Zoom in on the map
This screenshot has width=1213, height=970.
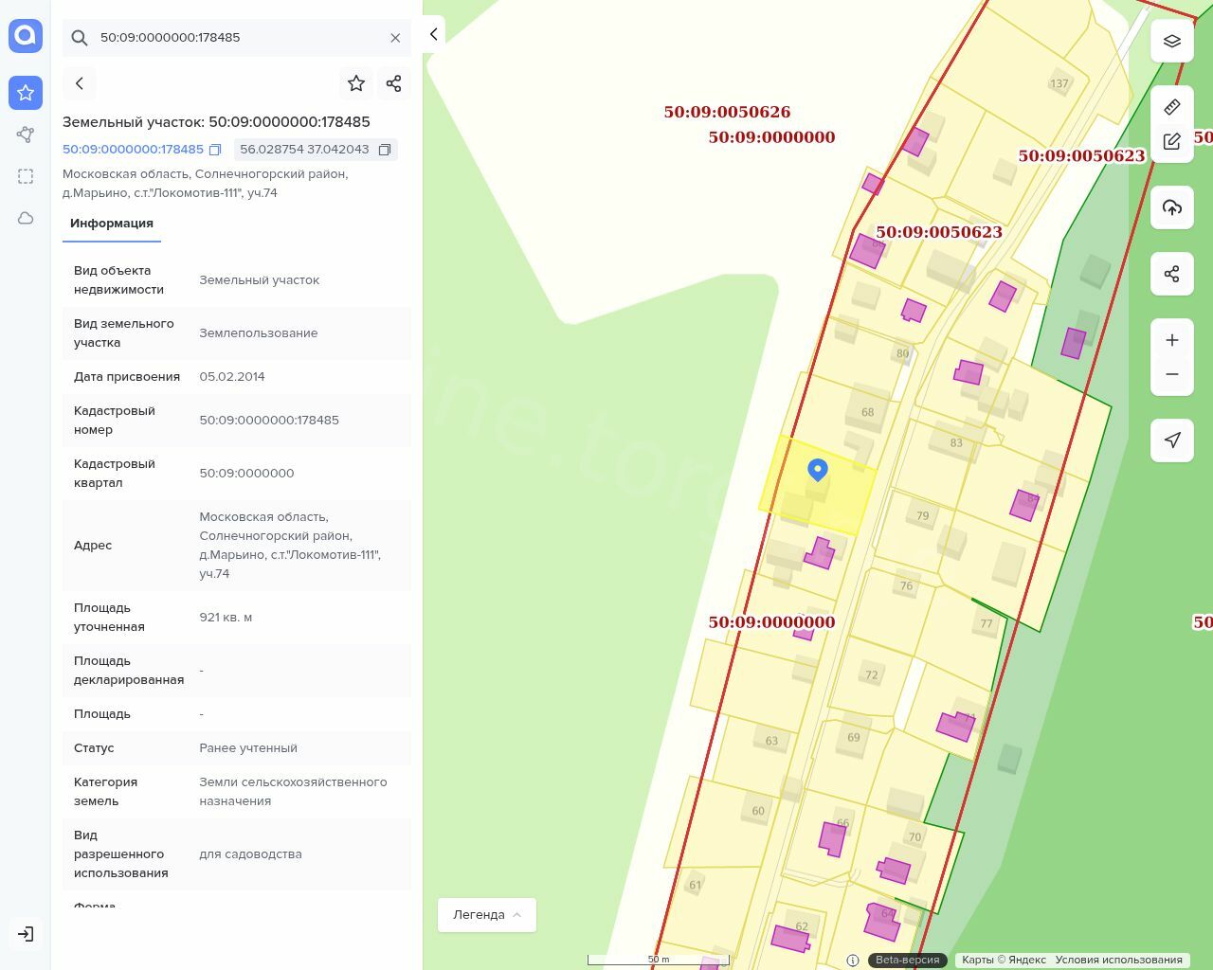[1172, 340]
